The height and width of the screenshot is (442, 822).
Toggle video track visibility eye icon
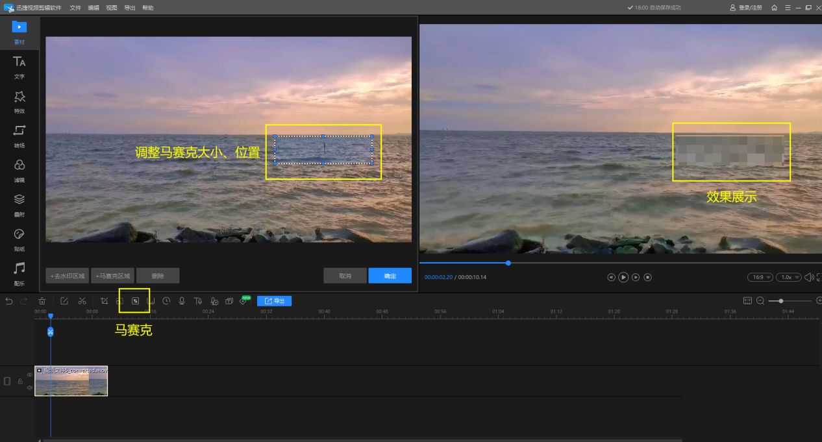[30, 375]
